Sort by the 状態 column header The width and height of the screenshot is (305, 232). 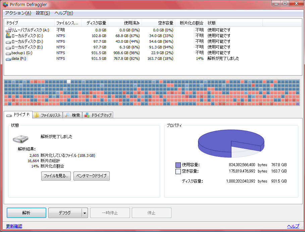[234, 23]
